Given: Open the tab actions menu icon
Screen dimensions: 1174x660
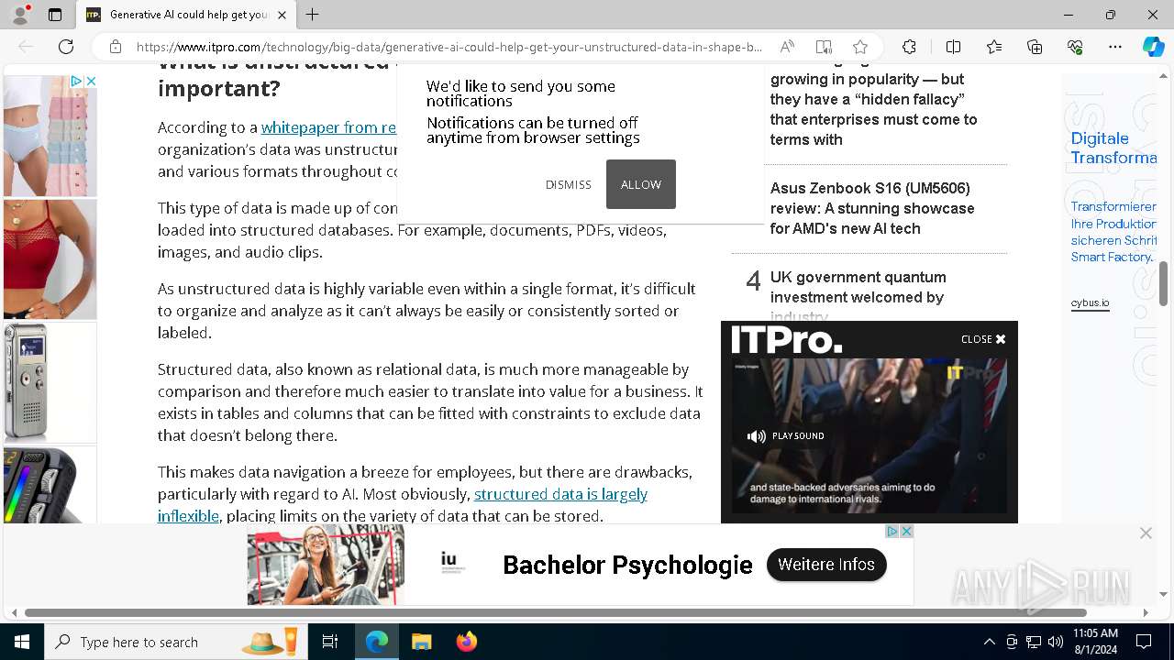Looking at the screenshot, I should tap(55, 15).
